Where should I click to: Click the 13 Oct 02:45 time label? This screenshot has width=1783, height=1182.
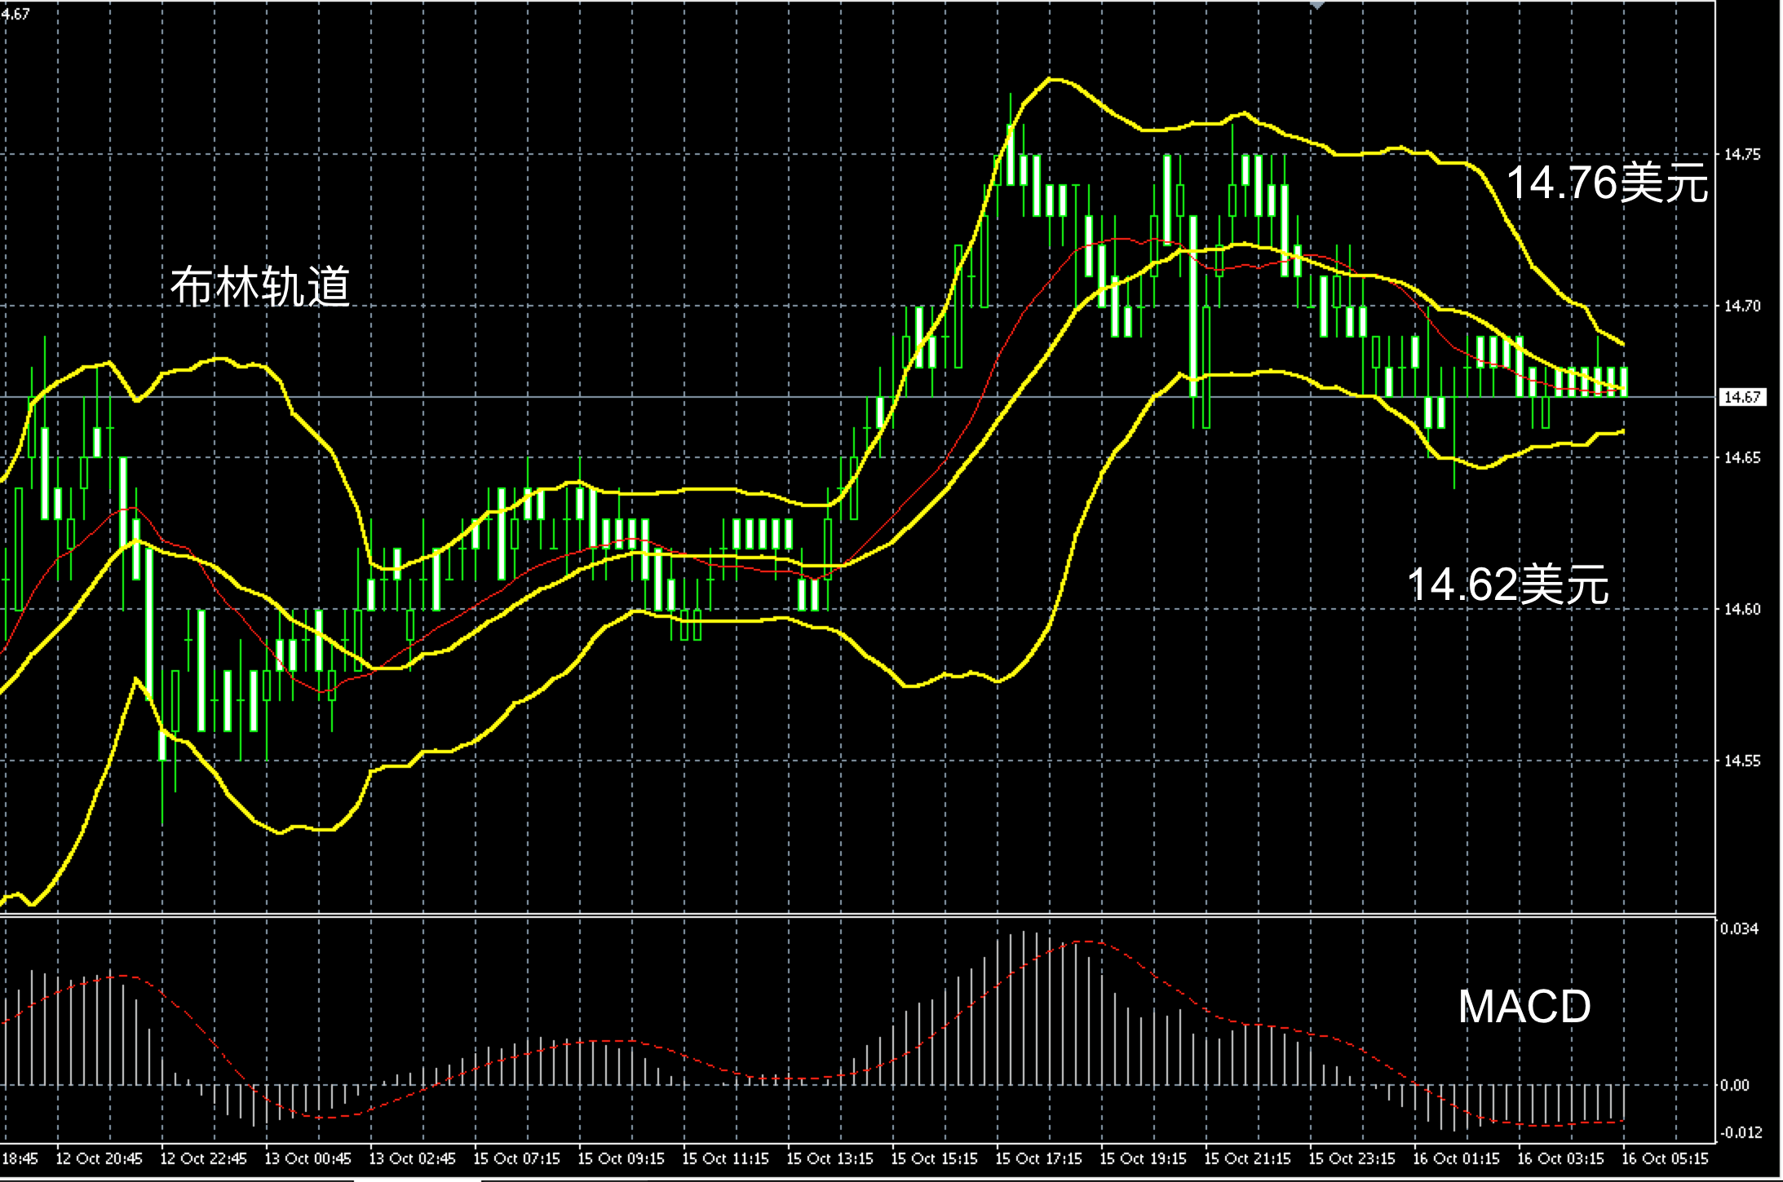coord(412,1158)
